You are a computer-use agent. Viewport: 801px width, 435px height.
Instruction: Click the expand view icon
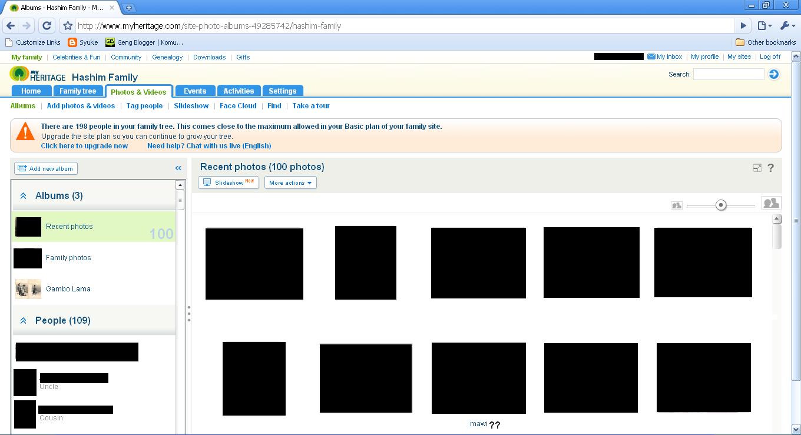click(x=757, y=168)
